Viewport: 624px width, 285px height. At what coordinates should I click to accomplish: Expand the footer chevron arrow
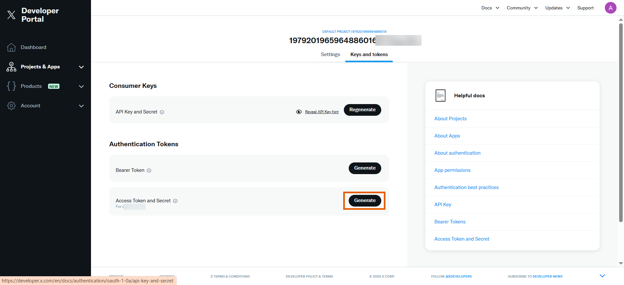(602, 276)
